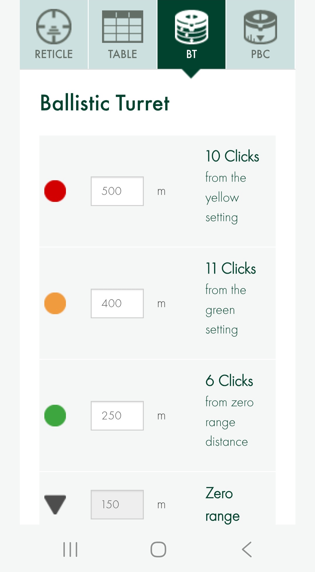
Task: Switch to the PBC tab label
Action: (260, 54)
